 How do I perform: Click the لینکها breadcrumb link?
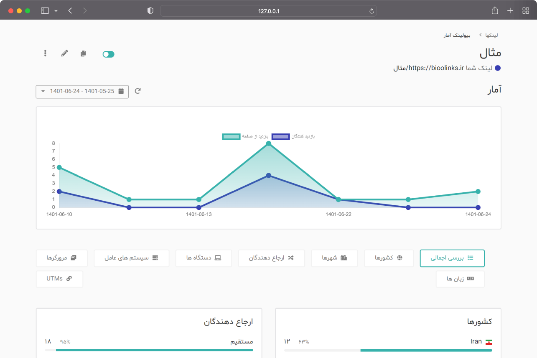491,35
